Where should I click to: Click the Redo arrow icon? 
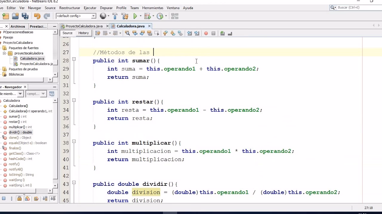coord(47,16)
